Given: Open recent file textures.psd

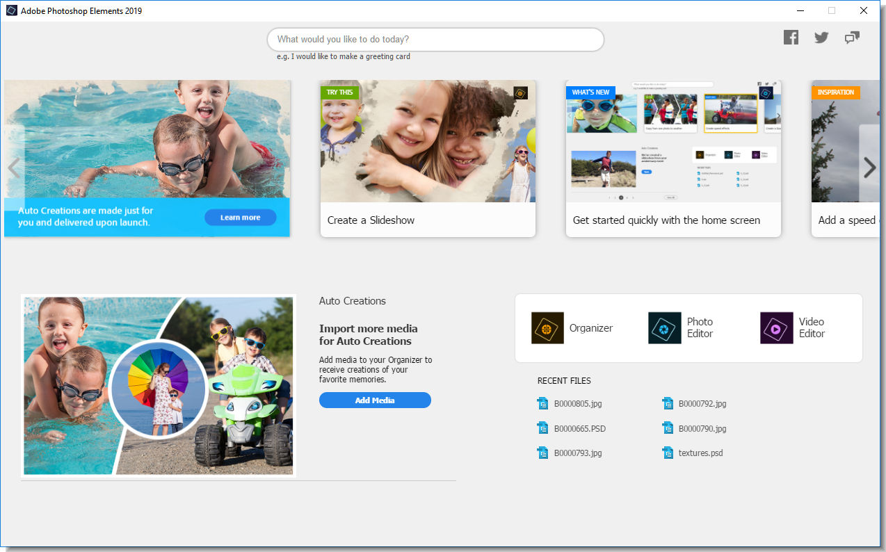Looking at the screenshot, I should (x=693, y=453).
